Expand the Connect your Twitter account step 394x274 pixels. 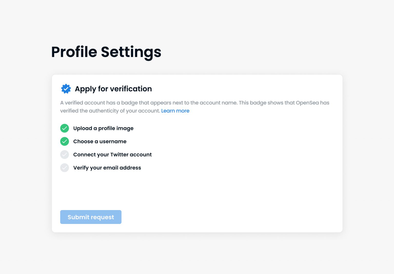tap(112, 154)
